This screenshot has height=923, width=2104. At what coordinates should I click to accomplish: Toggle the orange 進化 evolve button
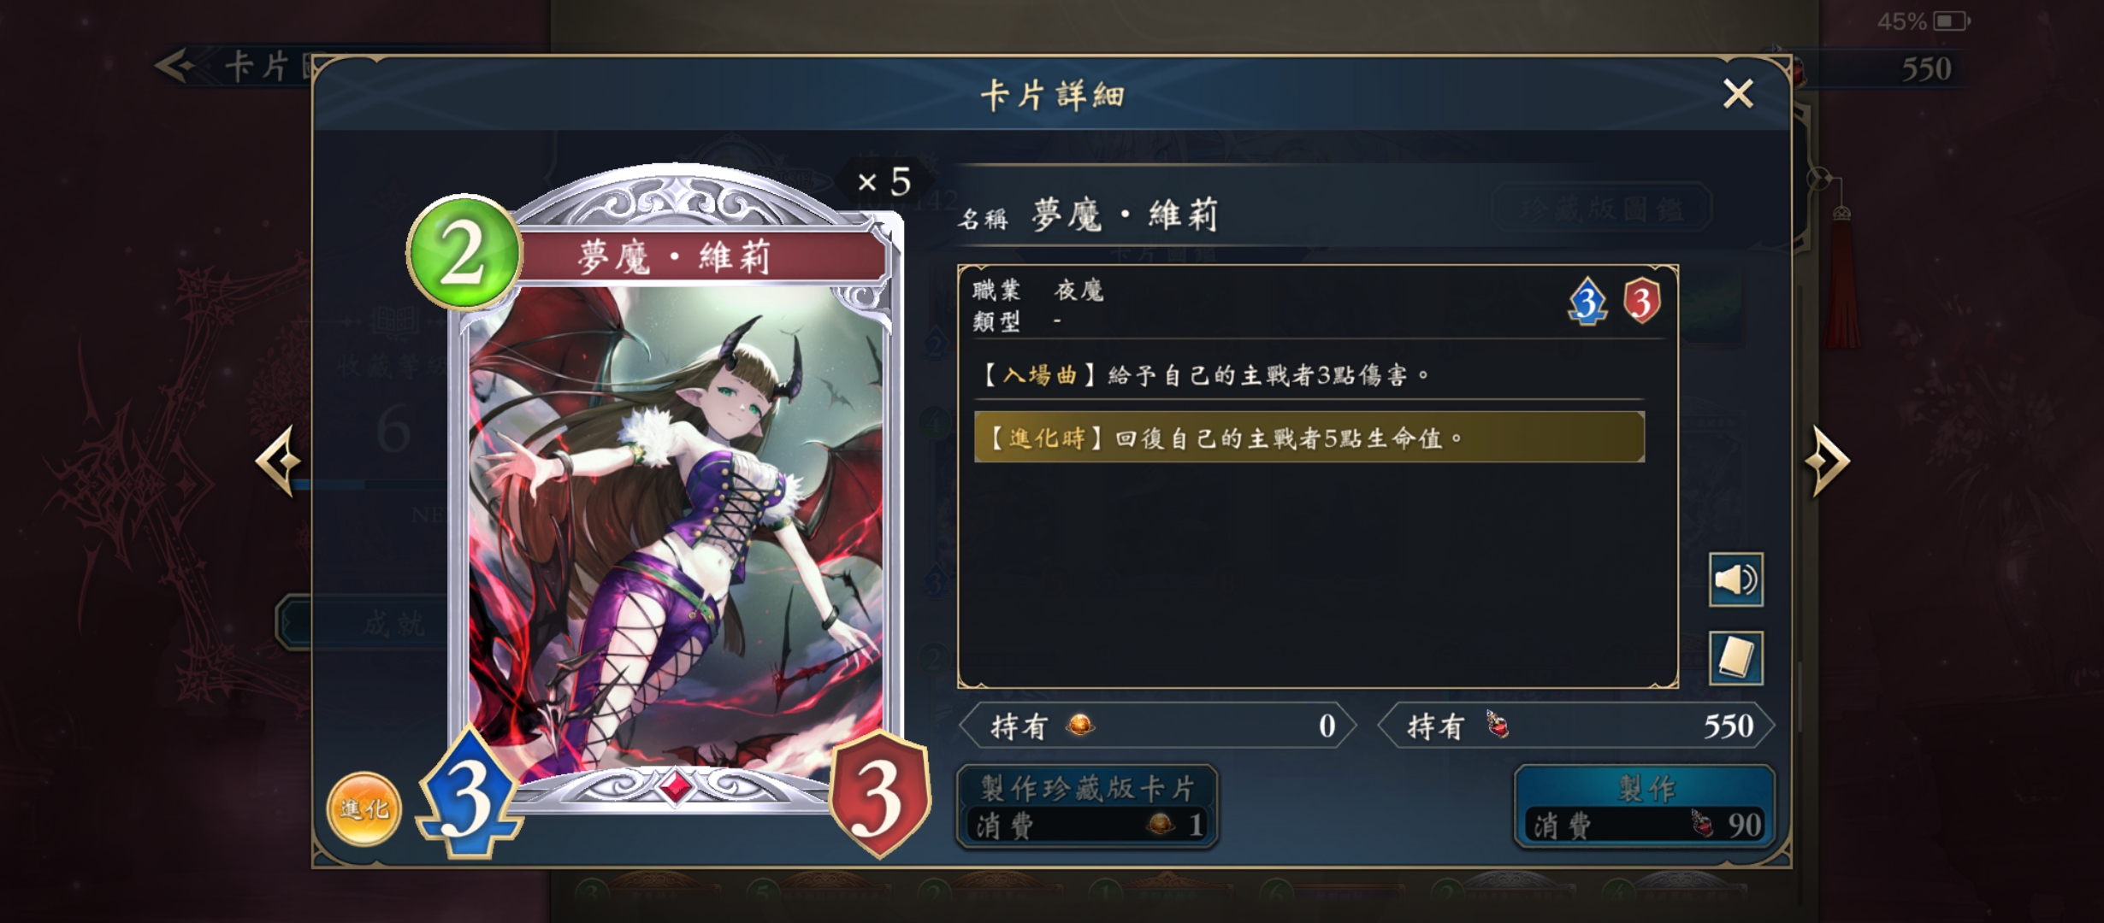(x=363, y=808)
